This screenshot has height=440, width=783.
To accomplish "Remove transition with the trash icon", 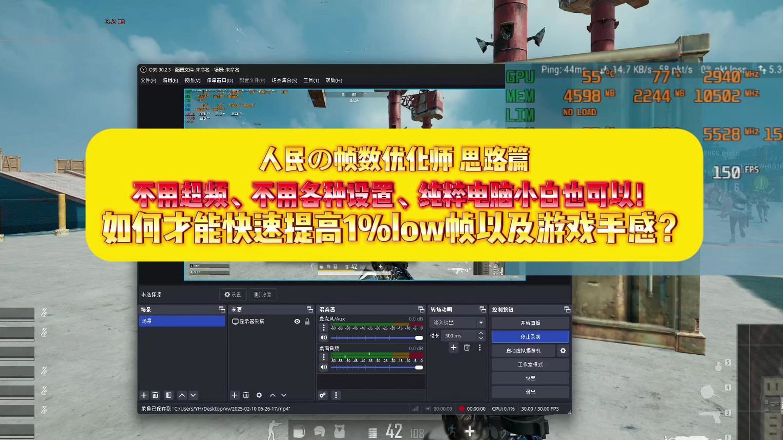I will pos(467,347).
